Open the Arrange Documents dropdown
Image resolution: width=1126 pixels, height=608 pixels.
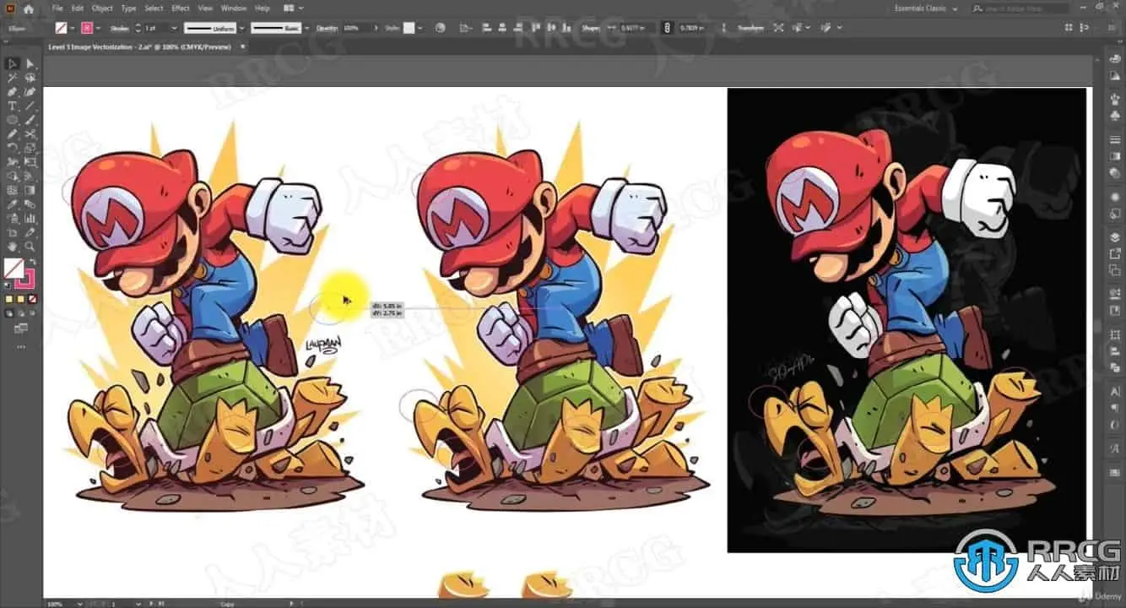292,8
